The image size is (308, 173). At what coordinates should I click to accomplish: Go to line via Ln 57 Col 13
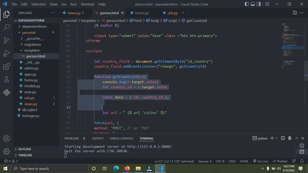point(174,161)
